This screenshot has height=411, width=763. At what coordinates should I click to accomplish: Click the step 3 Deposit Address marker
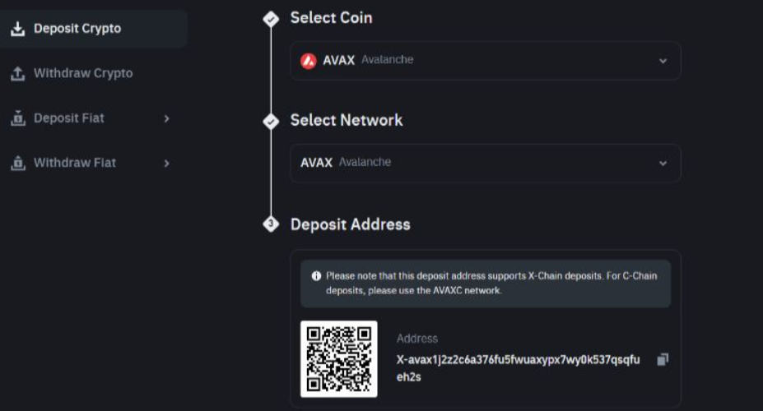(x=271, y=224)
